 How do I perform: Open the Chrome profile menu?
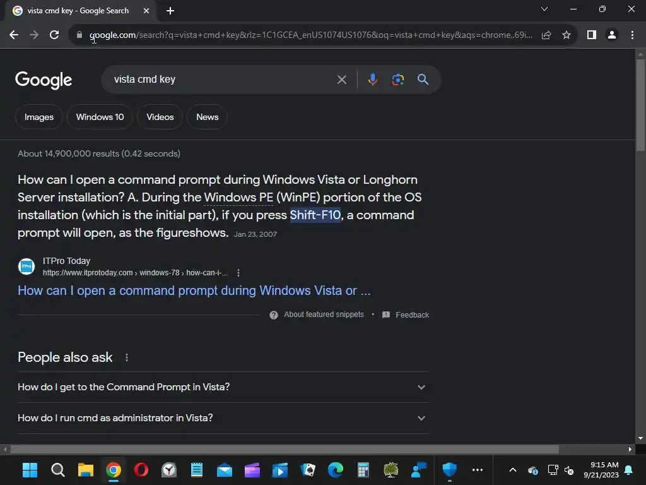point(612,35)
